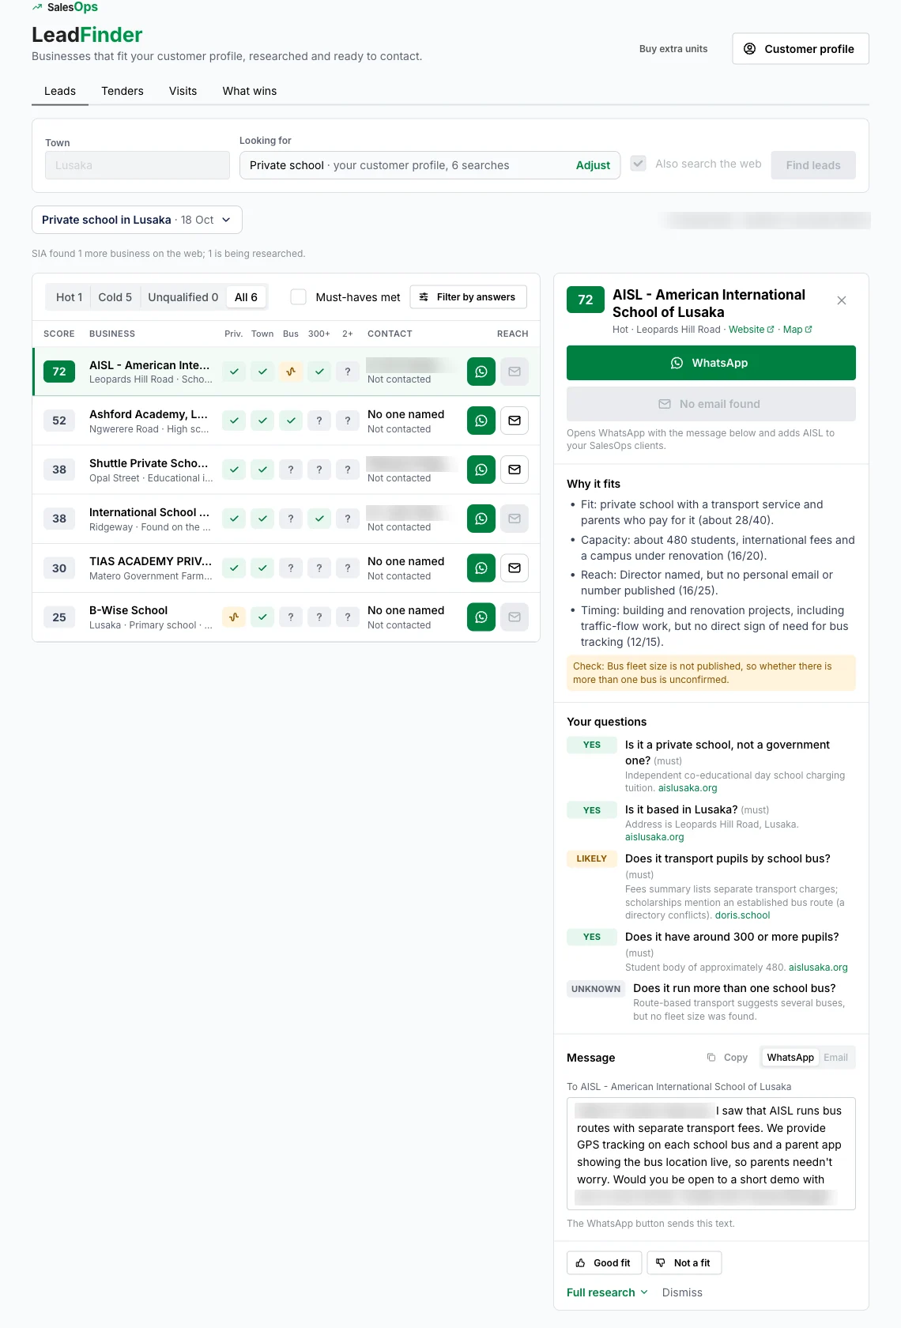The width and height of the screenshot is (901, 1328).
Task: Switch message format to Email
Action: (835, 1058)
